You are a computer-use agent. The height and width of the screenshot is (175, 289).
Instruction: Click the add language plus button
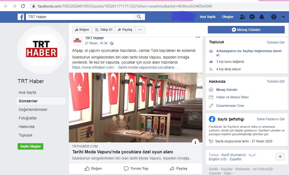click(280, 157)
